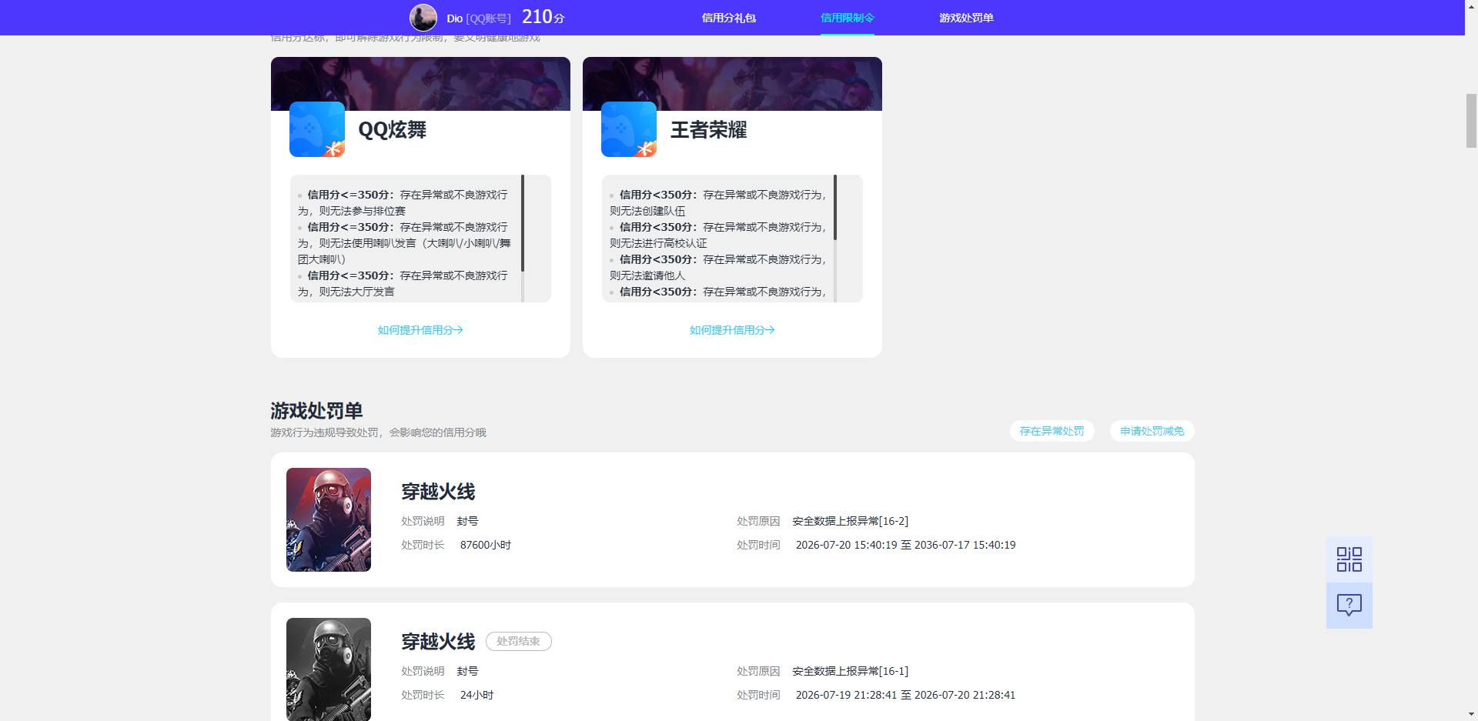This screenshot has width=1478, height=721.
Task: Click the 24小时 duration value
Action: [477, 695]
